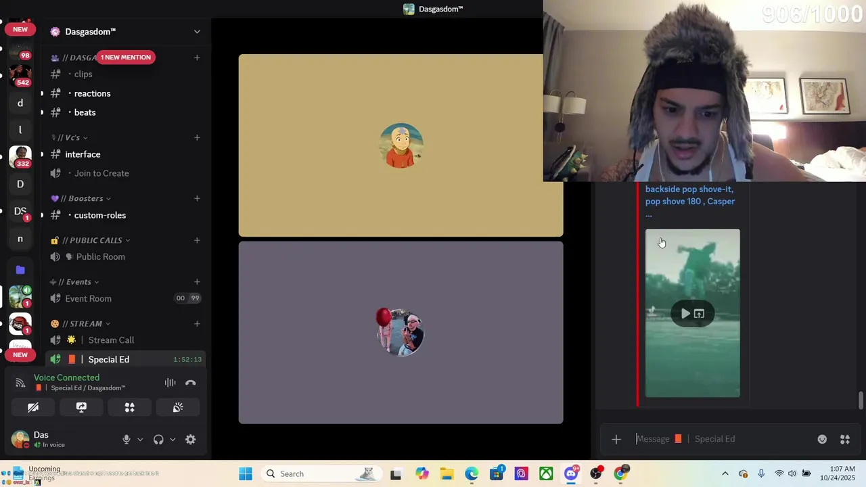Open the blue folder in server list
Image resolution: width=866 pixels, height=487 pixels.
(x=20, y=270)
